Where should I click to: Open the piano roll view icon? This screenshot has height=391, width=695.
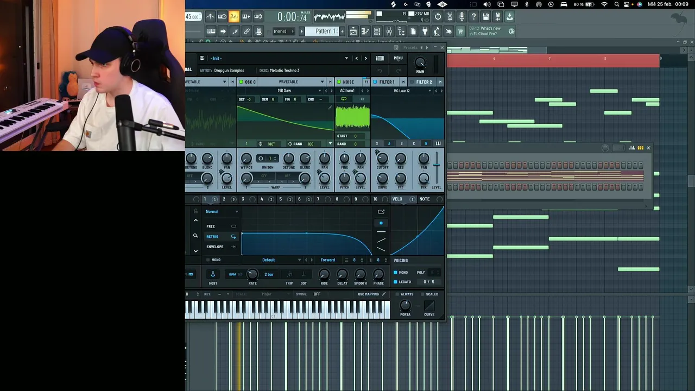click(365, 31)
